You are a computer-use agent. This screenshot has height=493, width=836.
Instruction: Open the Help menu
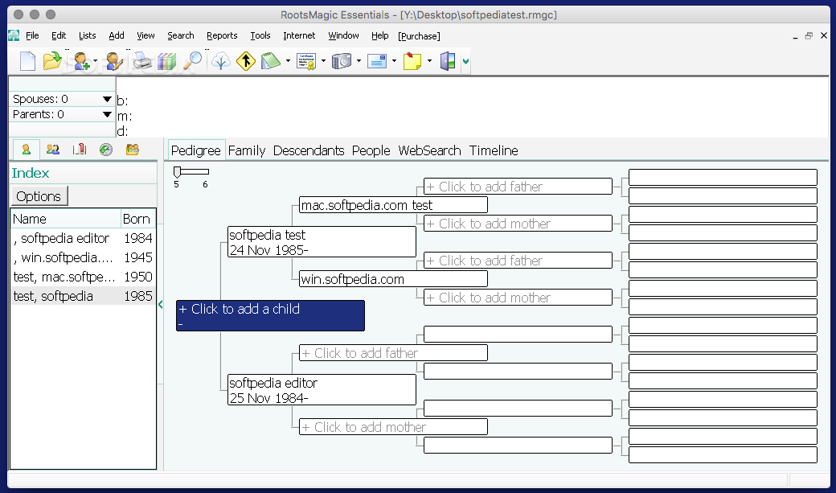point(379,35)
